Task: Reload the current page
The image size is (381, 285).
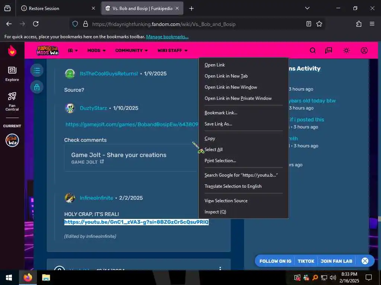Action: click(36, 24)
